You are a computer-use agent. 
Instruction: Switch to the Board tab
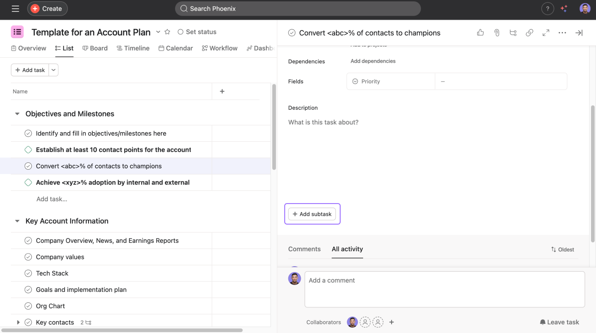(95, 48)
